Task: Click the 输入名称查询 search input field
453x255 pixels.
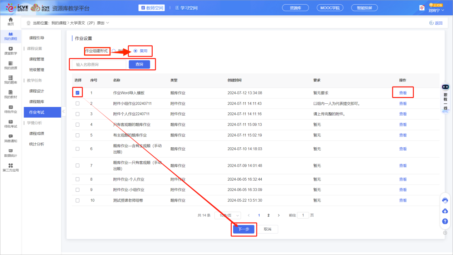Action: pyautogui.click(x=99, y=64)
